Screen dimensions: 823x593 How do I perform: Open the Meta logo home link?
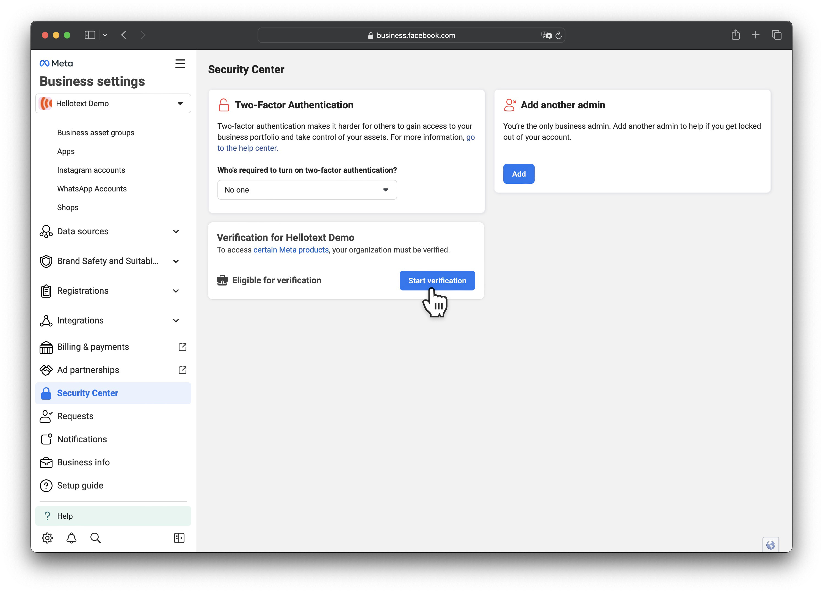pyautogui.click(x=56, y=63)
